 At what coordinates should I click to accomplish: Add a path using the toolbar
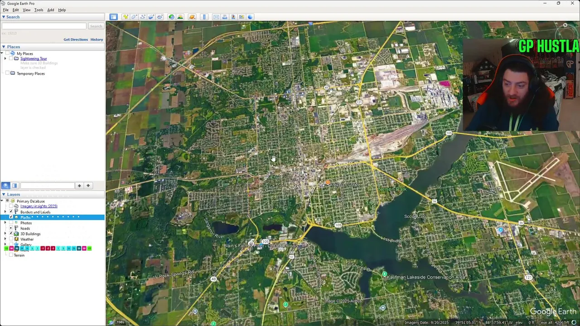(143, 17)
